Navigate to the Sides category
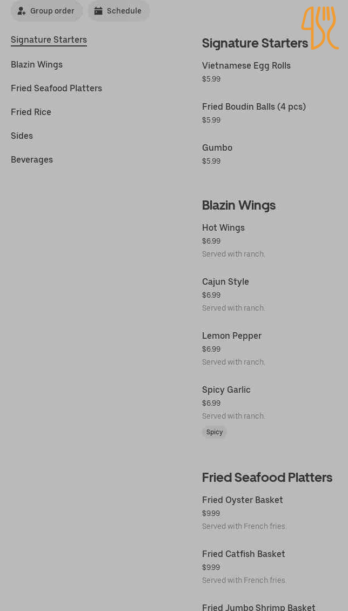Screen dimensions: 348x611 [22, 136]
